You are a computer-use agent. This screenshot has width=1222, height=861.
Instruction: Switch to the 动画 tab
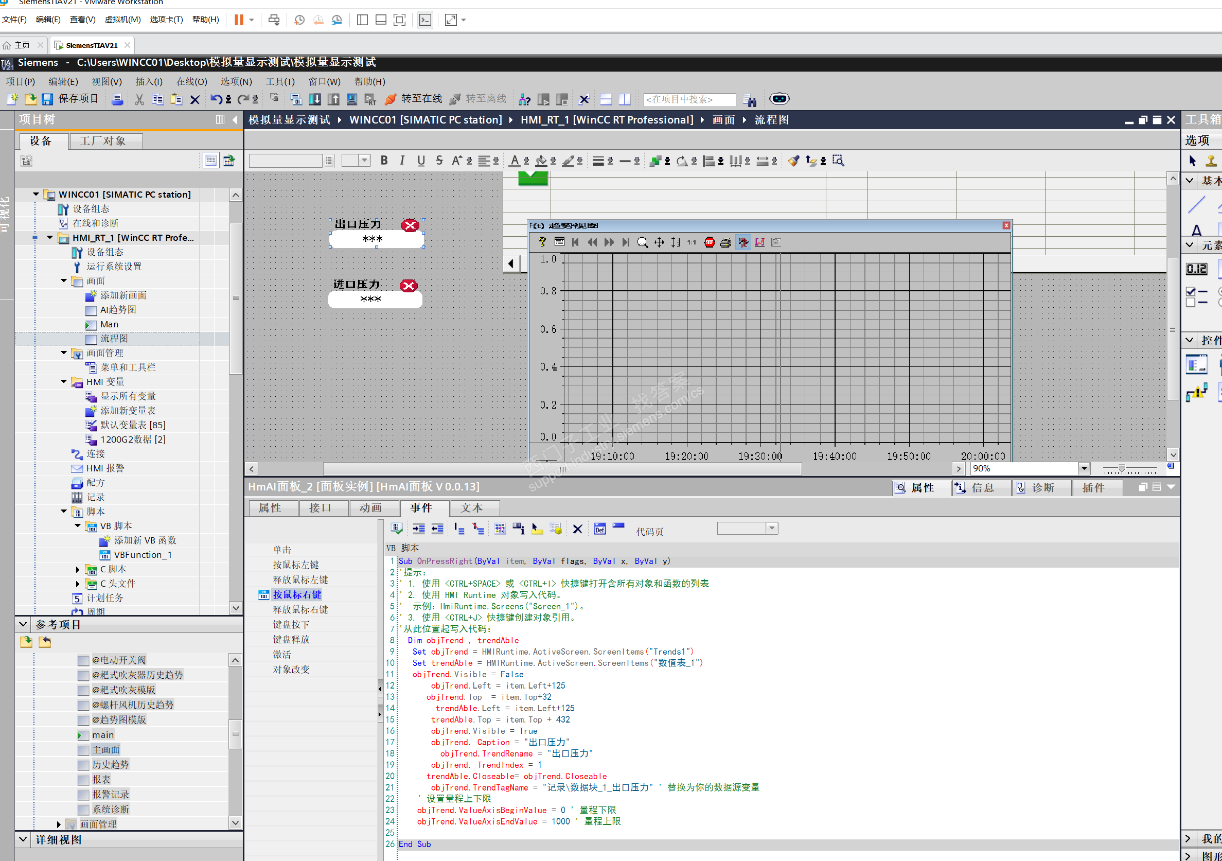371,508
